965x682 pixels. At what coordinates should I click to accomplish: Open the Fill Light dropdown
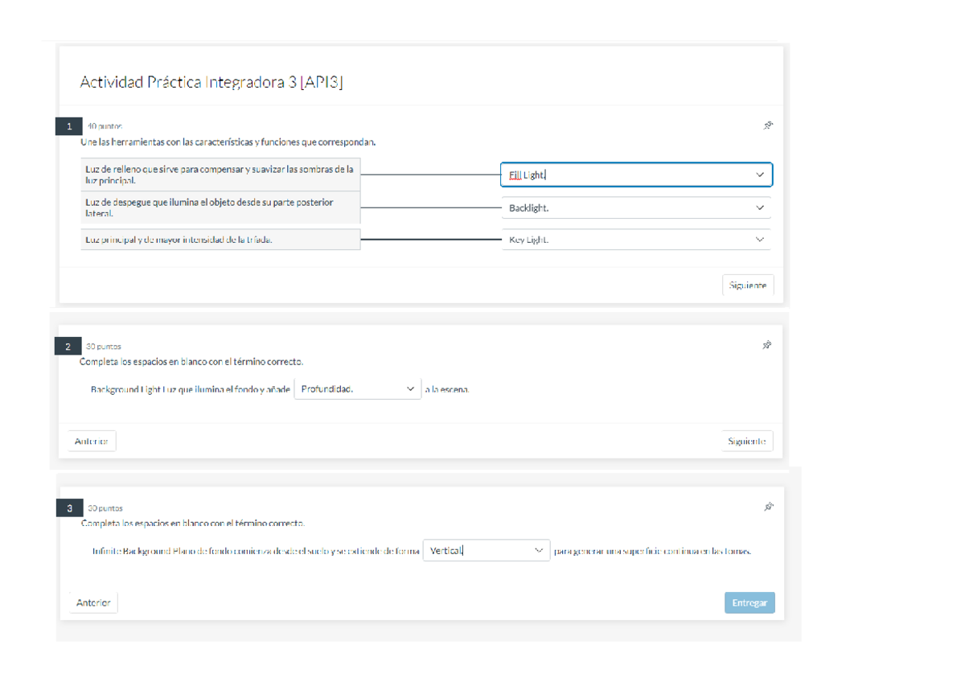636,175
